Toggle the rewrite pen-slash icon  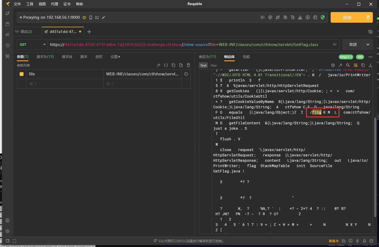tap(278, 17)
